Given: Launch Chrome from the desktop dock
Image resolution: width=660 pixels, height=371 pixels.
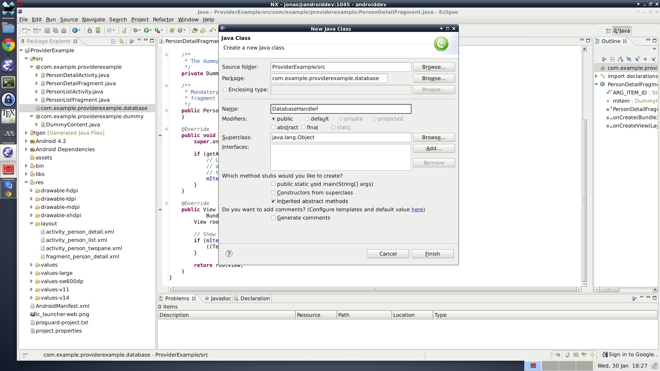Looking at the screenshot, I should point(8,45).
